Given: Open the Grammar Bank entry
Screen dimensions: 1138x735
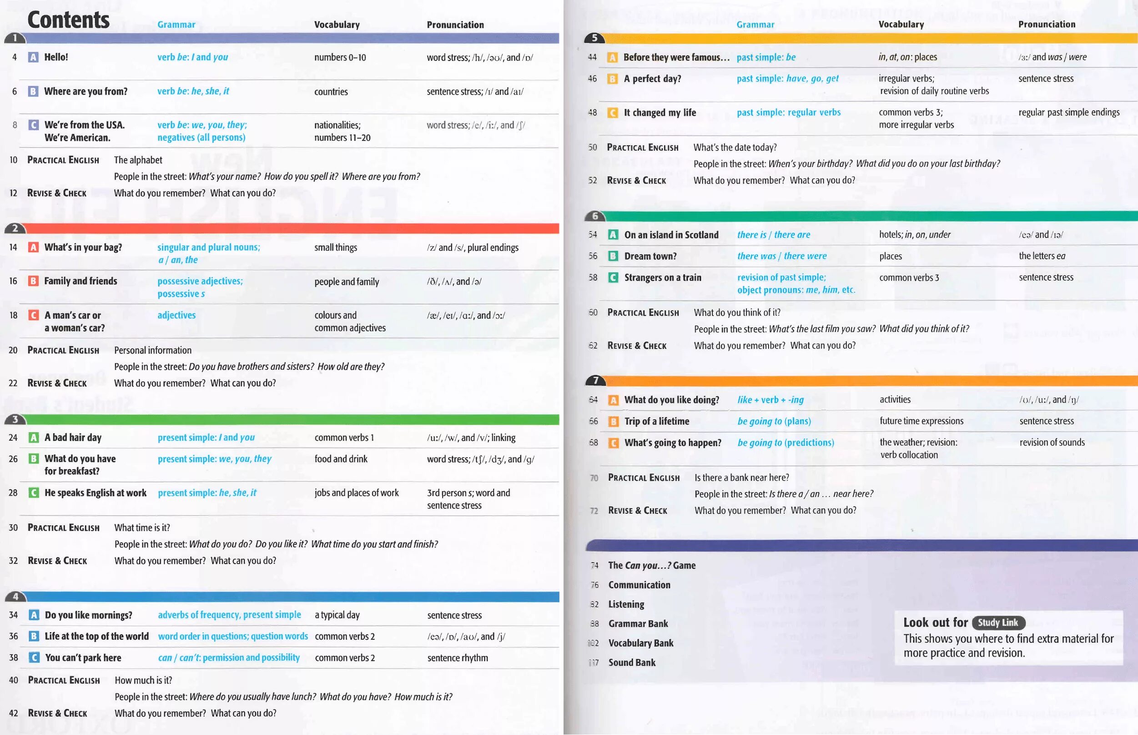Looking at the screenshot, I should (x=638, y=623).
